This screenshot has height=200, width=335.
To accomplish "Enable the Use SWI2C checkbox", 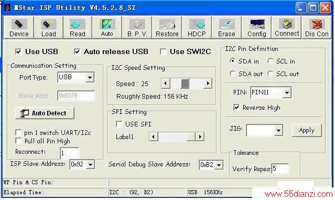I will [x=163, y=51].
